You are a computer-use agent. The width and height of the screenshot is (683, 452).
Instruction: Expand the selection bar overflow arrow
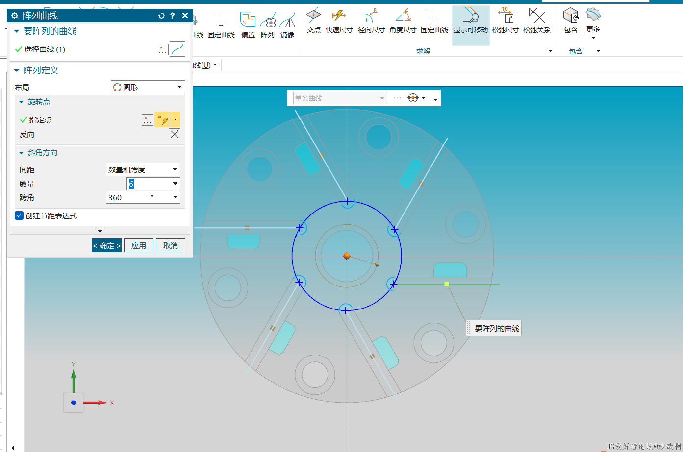[435, 100]
